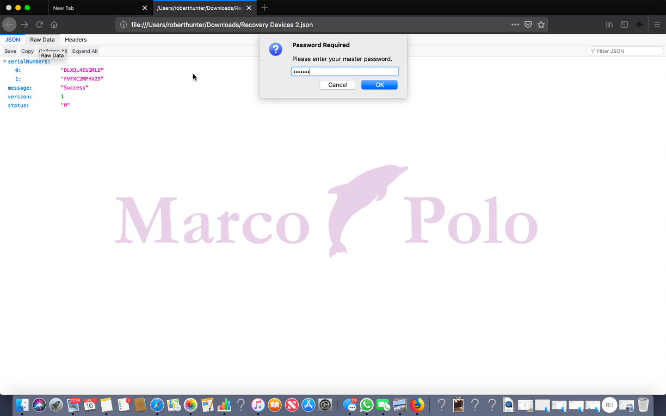Select the Recovery Devices json tab
Viewport: 666px width, 416px height.
[203, 8]
